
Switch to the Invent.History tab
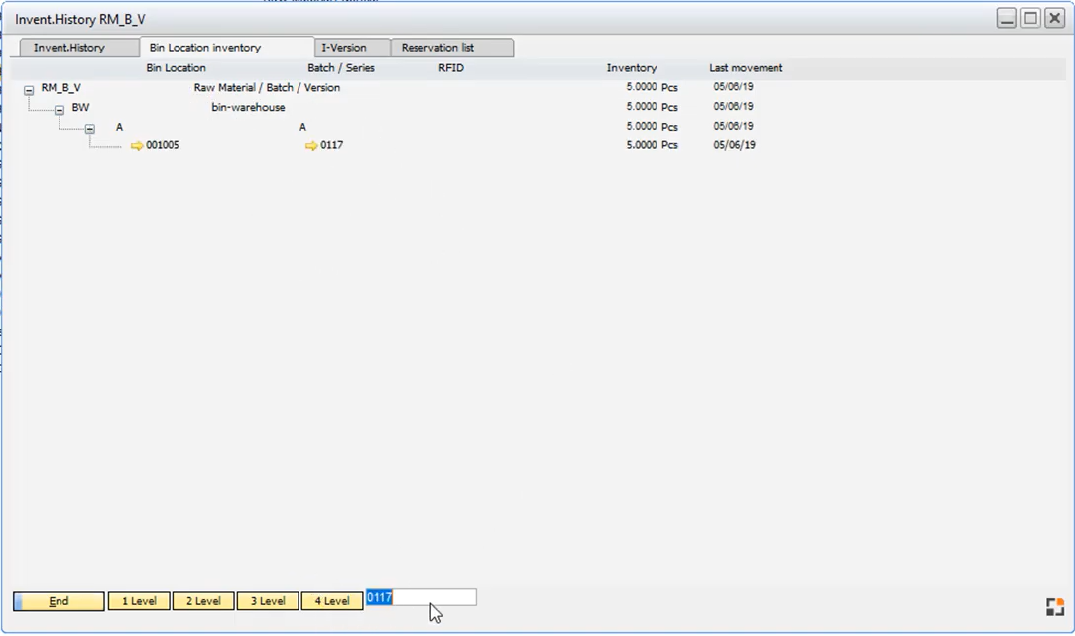point(76,48)
